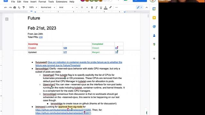The height and width of the screenshot is (115, 205).
Task: Open the highlight color tool
Action: click(x=111, y=7)
